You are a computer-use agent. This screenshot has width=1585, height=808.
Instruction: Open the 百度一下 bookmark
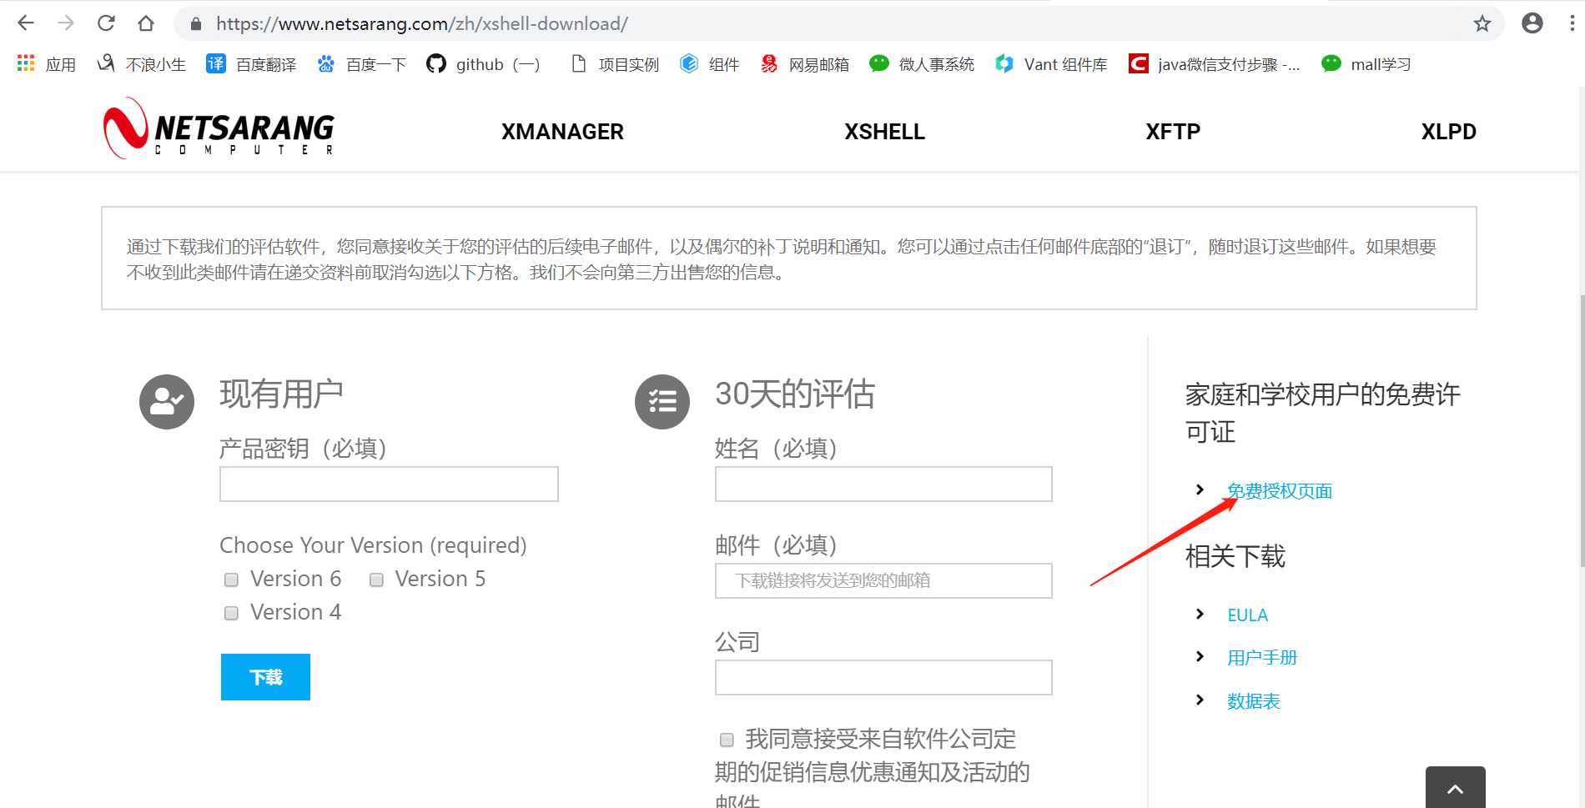[x=361, y=64]
